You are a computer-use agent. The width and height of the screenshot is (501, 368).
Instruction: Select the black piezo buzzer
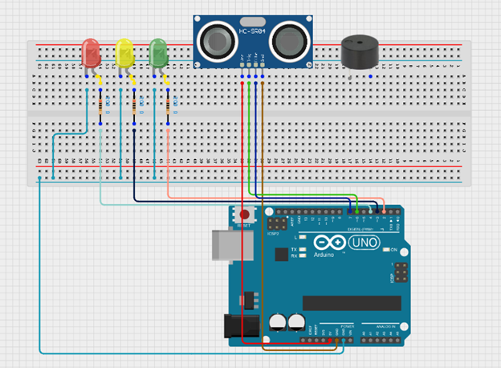(x=360, y=52)
